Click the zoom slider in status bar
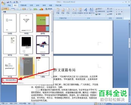The height and width of the screenshot is (105, 131). (120, 104)
